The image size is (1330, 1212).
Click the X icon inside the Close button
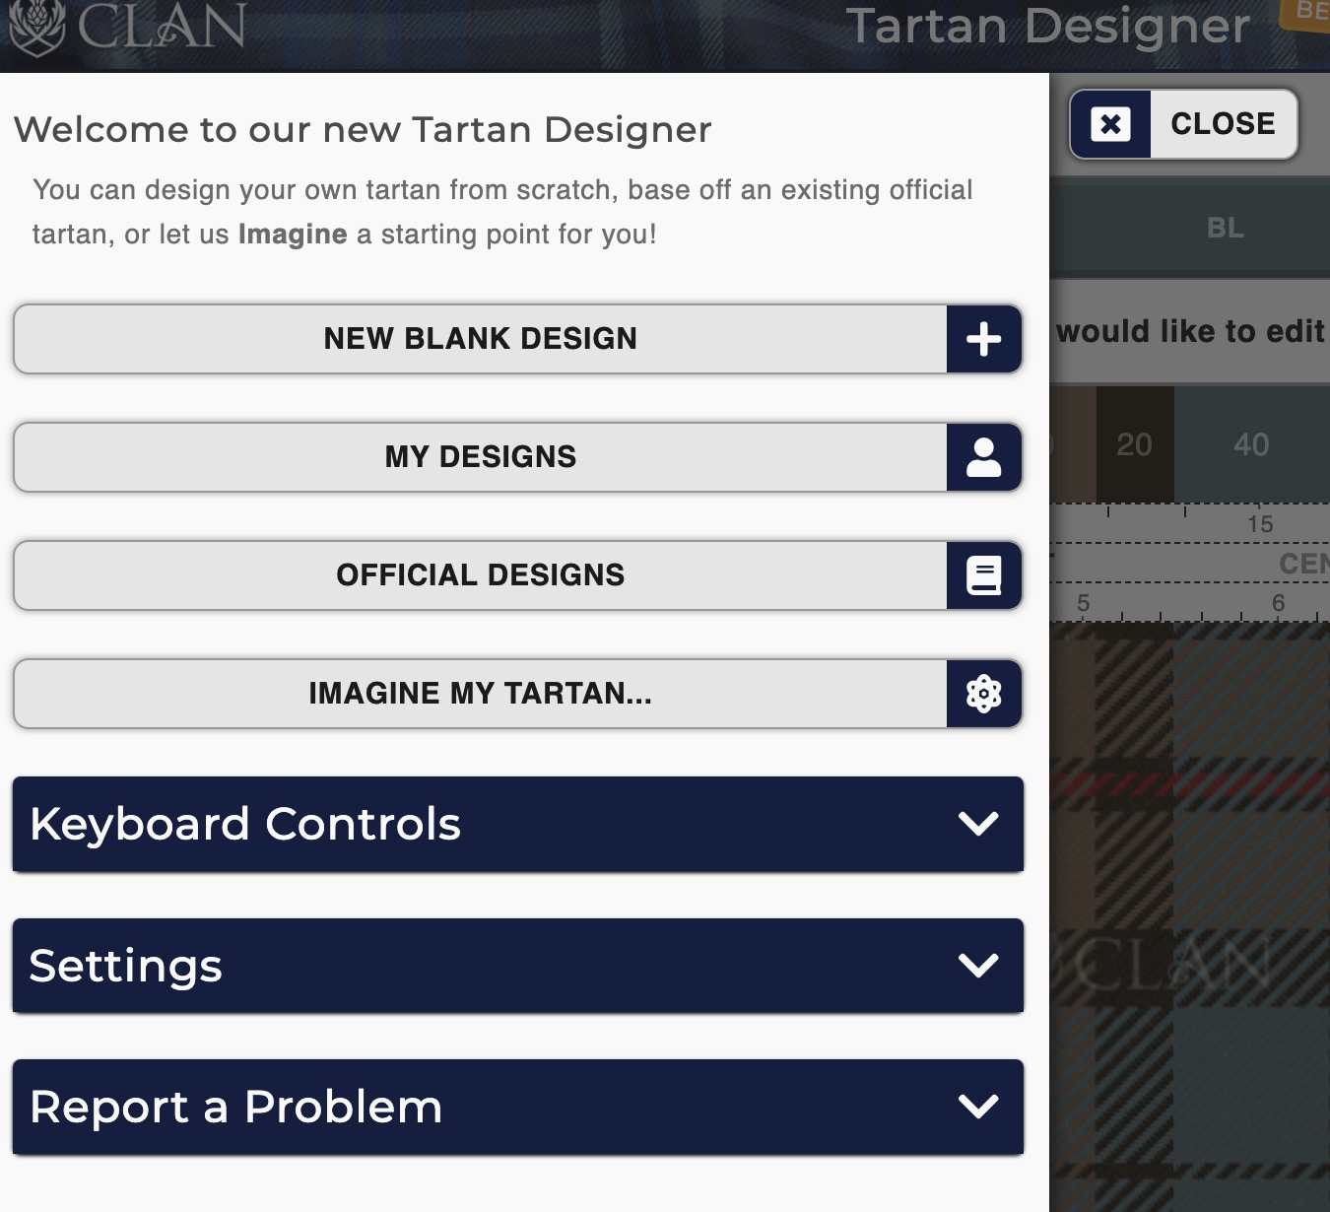click(1111, 123)
